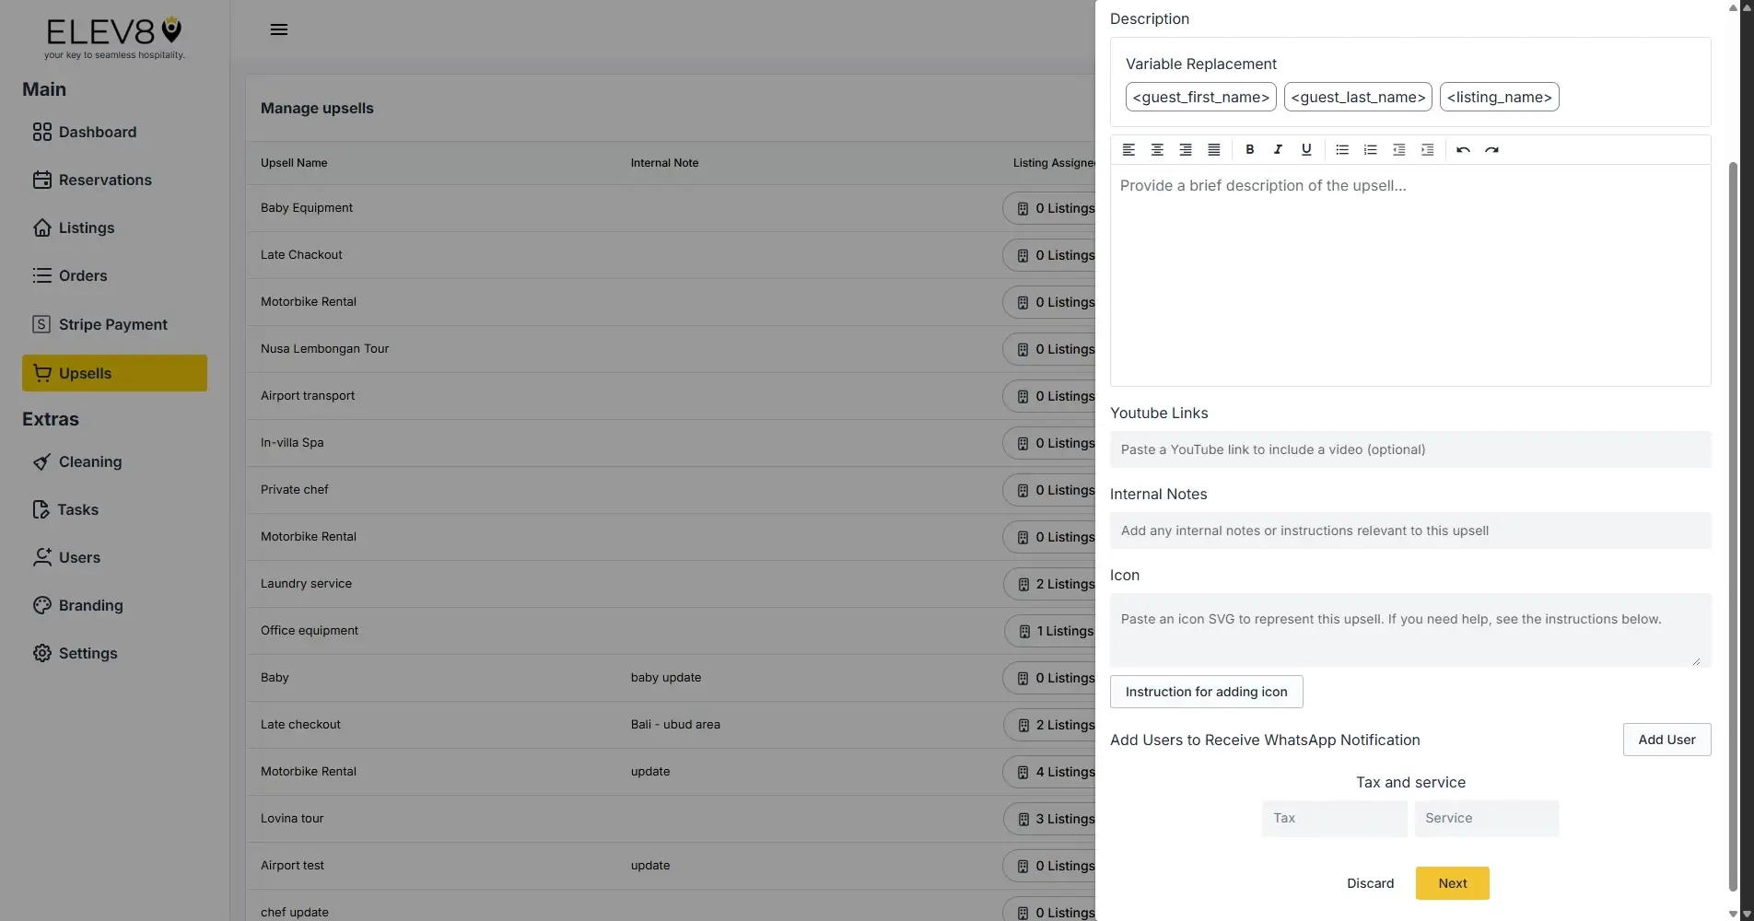Image resolution: width=1754 pixels, height=921 pixels.
Task: Click the Tax input field
Action: click(x=1333, y=818)
